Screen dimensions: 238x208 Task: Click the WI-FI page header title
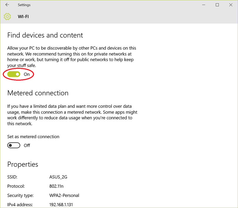[23, 17]
